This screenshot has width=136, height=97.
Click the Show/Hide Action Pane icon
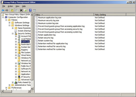34,10
